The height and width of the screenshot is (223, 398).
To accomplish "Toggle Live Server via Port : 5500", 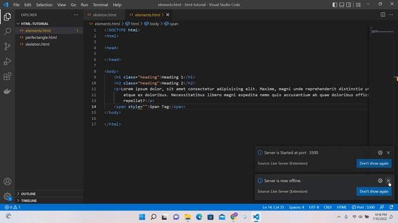I will (363, 207).
